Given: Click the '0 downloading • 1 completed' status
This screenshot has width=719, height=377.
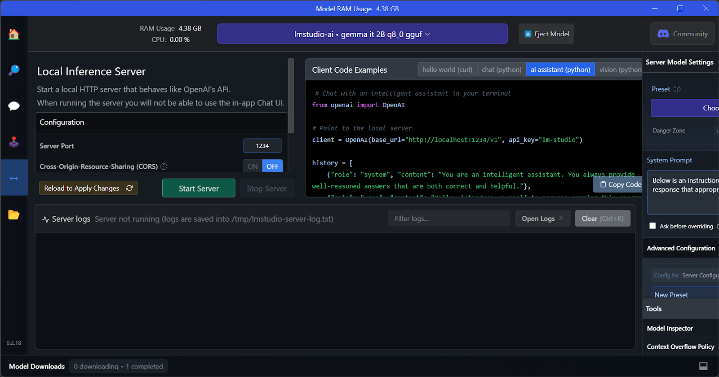Looking at the screenshot, I should point(118,366).
